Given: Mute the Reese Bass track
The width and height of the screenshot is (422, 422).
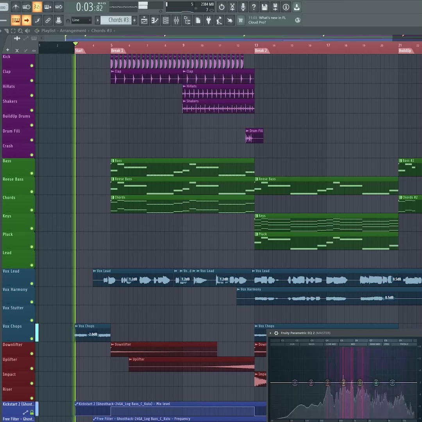Looking at the screenshot, I should (x=32, y=191).
